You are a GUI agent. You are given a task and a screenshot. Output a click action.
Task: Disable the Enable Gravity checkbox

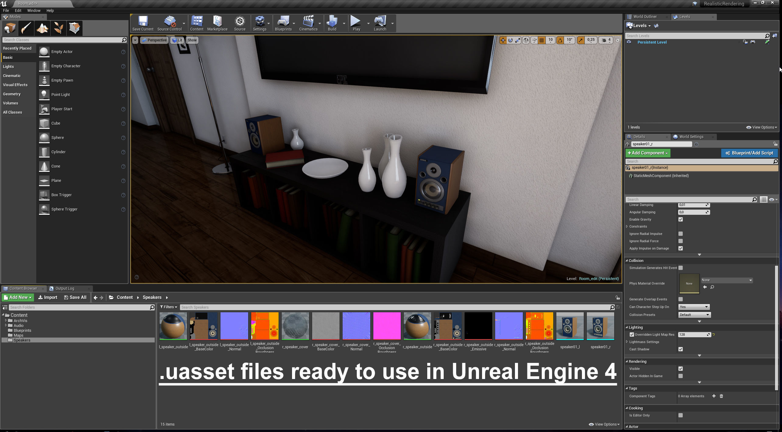[681, 219]
